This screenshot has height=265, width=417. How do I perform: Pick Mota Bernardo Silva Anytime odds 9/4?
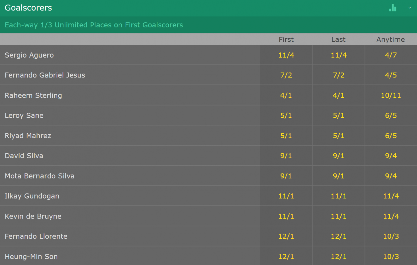coord(391,176)
